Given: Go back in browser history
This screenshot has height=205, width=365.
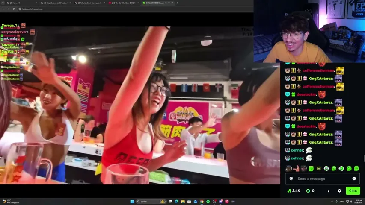Looking at the screenshot, I should click(x=3, y=9).
